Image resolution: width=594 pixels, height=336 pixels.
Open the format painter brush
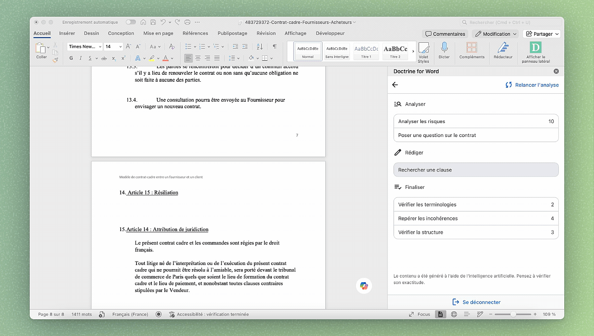[x=55, y=59]
